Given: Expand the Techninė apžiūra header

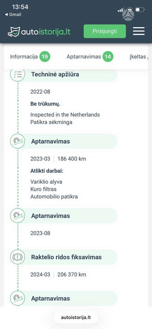Looking at the screenshot, I should 67,74.
